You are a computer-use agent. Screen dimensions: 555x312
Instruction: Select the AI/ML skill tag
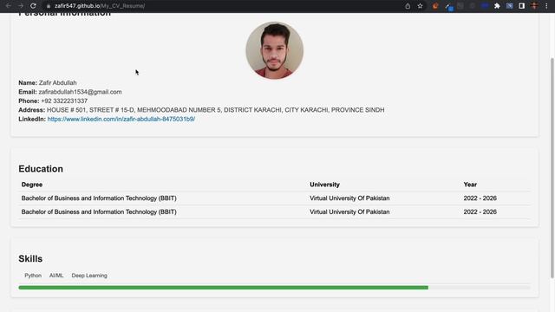coord(56,276)
